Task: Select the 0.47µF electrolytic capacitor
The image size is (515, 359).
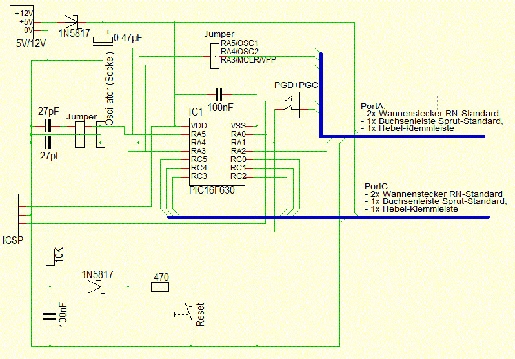Action: tap(103, 39)
